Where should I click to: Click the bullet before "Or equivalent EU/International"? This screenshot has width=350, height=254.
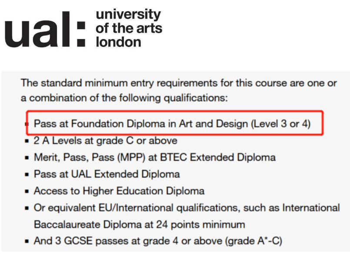pos(27,208)
